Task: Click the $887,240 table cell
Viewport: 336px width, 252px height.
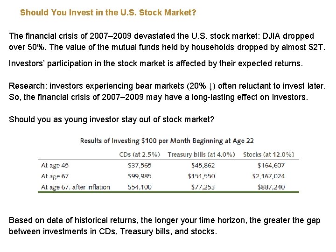Action: (x=271, y=187)
